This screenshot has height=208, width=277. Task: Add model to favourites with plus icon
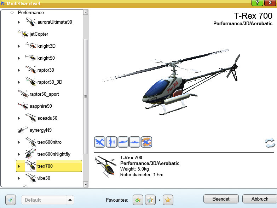[138, 200]
